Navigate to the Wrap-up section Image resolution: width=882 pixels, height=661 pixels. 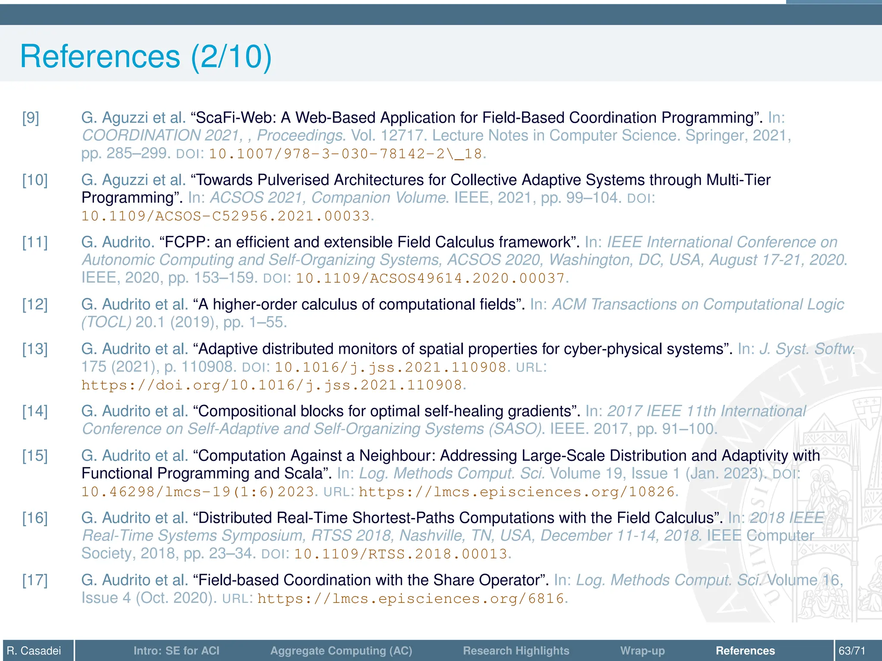pos(643,651)
